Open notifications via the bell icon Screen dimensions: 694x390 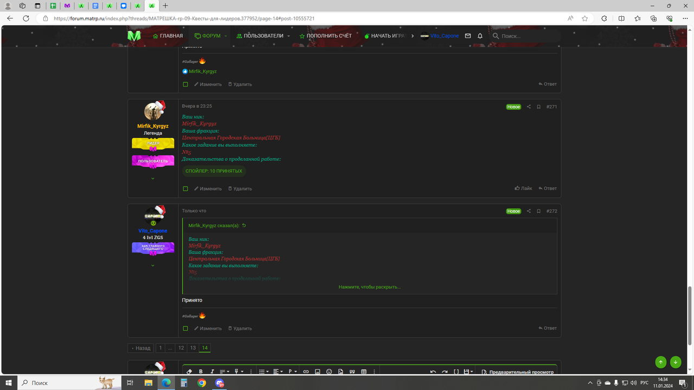tap(479, 36)
